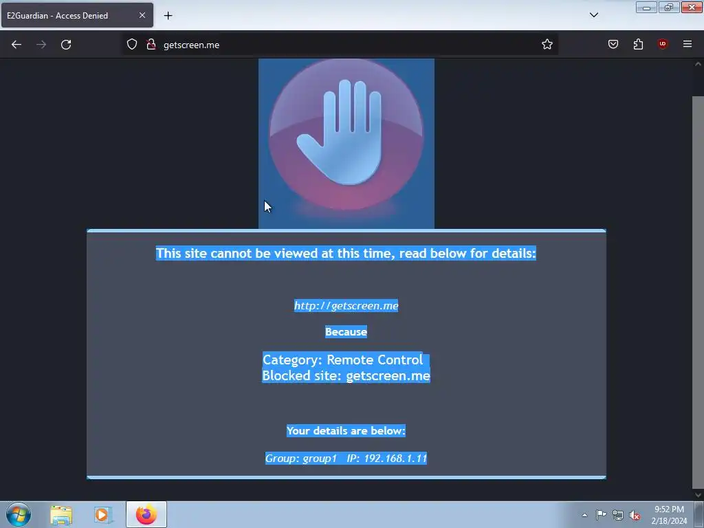This screenshot has height=528, width=704.
Task: Open a new tab with plus
Action: (x=168, y=16)
